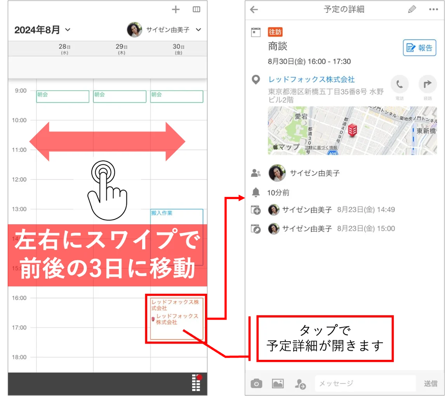The image size is (445, 396).
Task: Tap the person-forward icon in message bar
Action: tap(300, 384)
